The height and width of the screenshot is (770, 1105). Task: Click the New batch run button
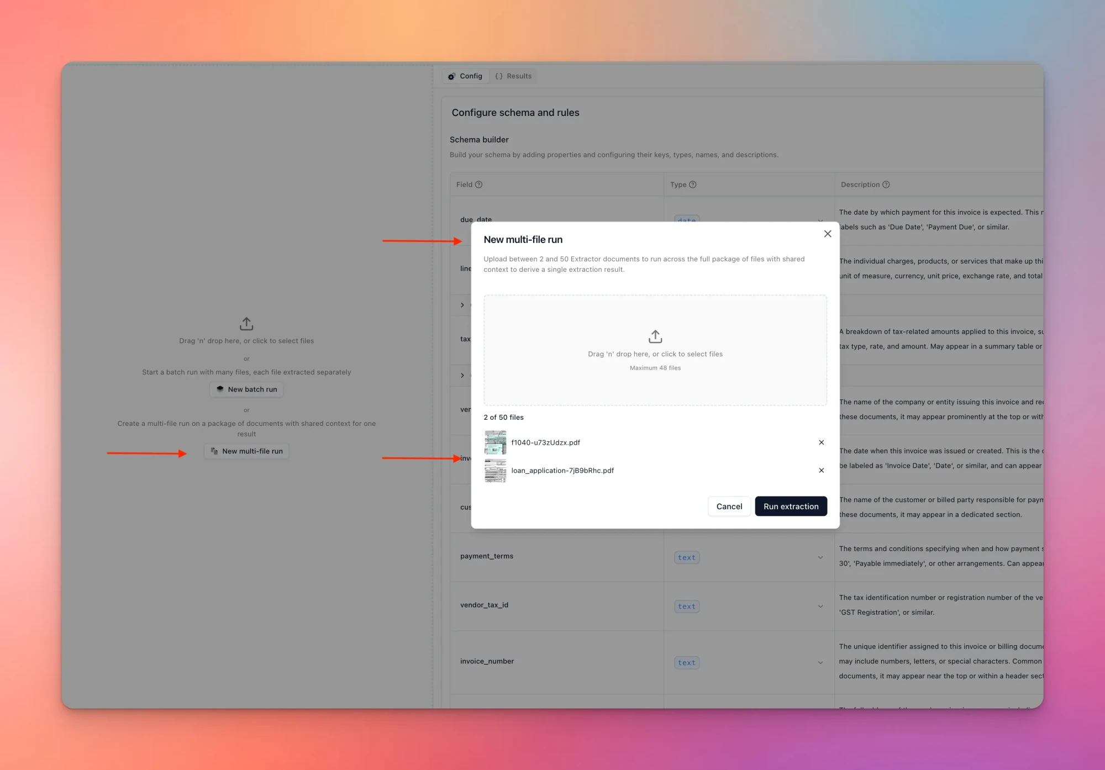[246, 389]
